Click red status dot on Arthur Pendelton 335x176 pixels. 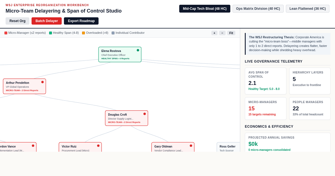[42, 82]
